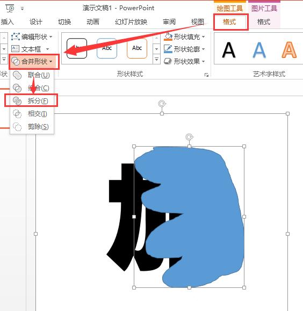Apply the blue A WordArt style
This screenshot has width=303, height=311.
click(259, 50)
